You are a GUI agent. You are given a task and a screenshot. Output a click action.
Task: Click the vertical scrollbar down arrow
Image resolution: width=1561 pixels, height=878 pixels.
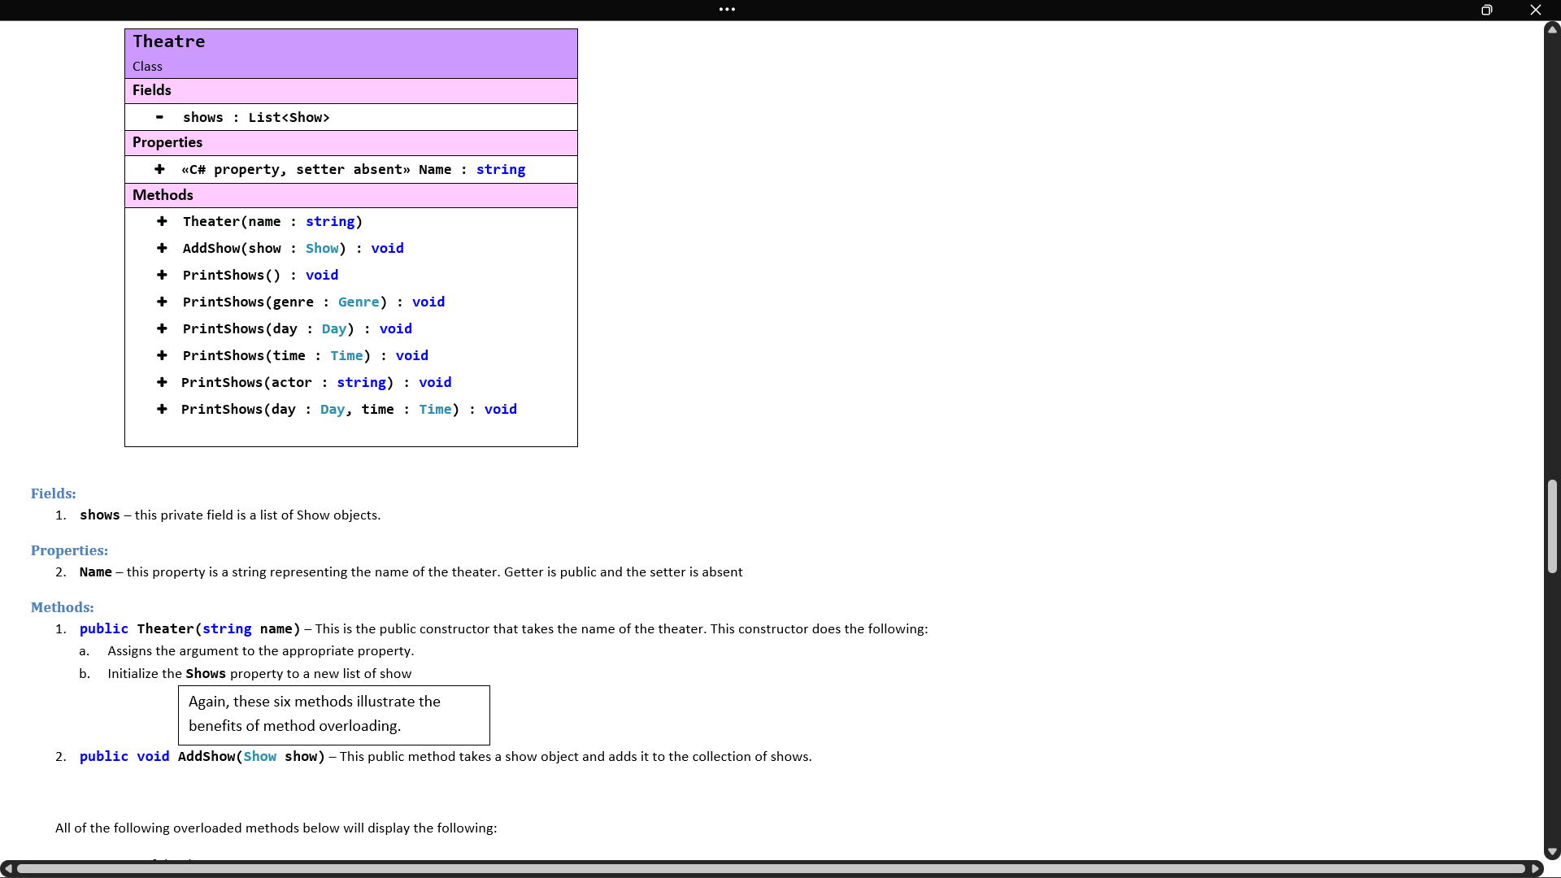pos(1552,852)
